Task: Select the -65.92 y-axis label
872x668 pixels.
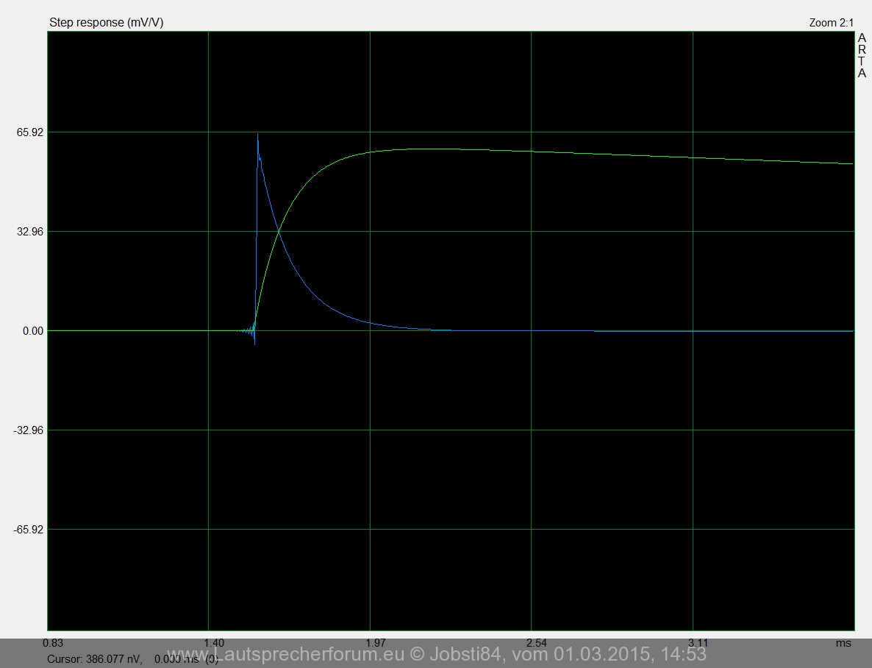Action: [28, 530]
